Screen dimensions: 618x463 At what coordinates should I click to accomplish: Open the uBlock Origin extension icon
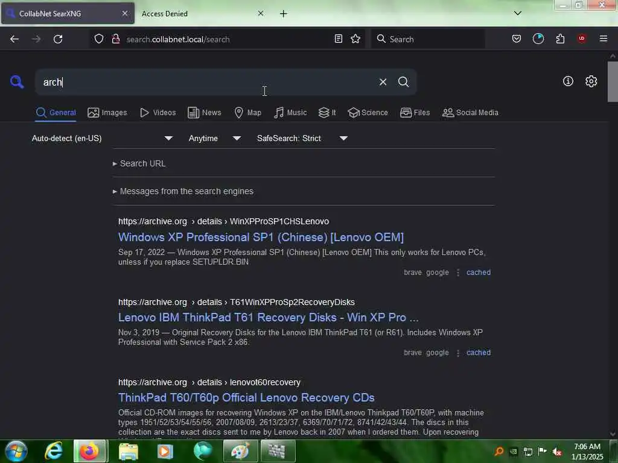click(x=581, y=39)
